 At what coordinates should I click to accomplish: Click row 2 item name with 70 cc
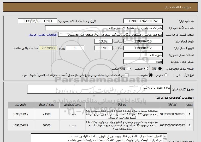(122, 125)
